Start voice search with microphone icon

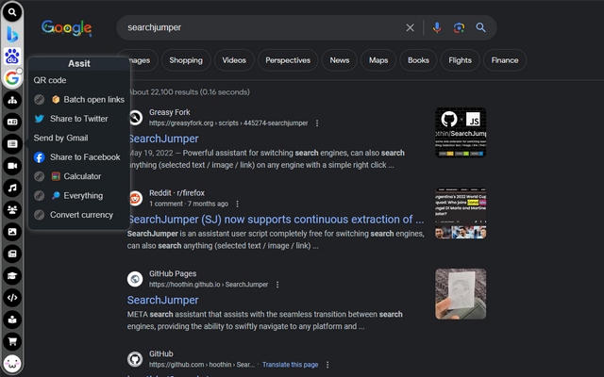(436, 28)
